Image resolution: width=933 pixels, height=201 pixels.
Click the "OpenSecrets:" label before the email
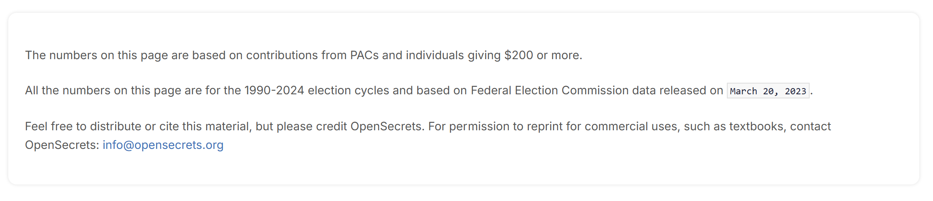(62, 145)
